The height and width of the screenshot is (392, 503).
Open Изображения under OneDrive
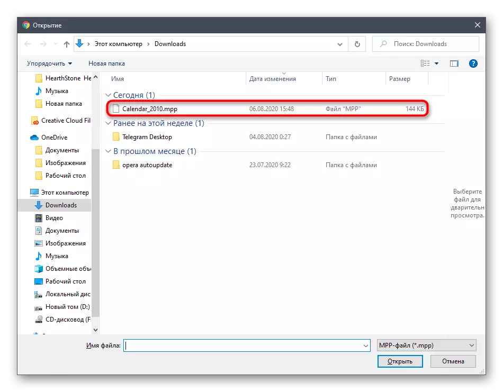60,163
